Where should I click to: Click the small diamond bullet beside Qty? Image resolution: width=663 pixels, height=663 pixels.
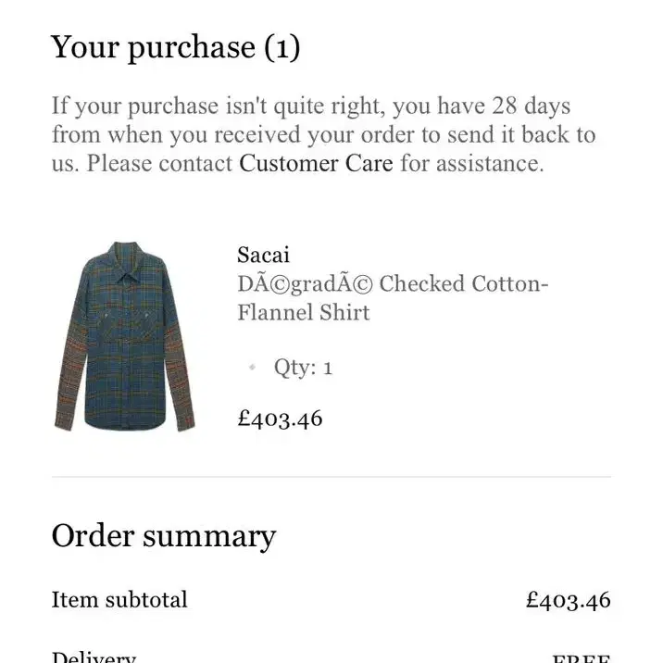click(253, 367)
